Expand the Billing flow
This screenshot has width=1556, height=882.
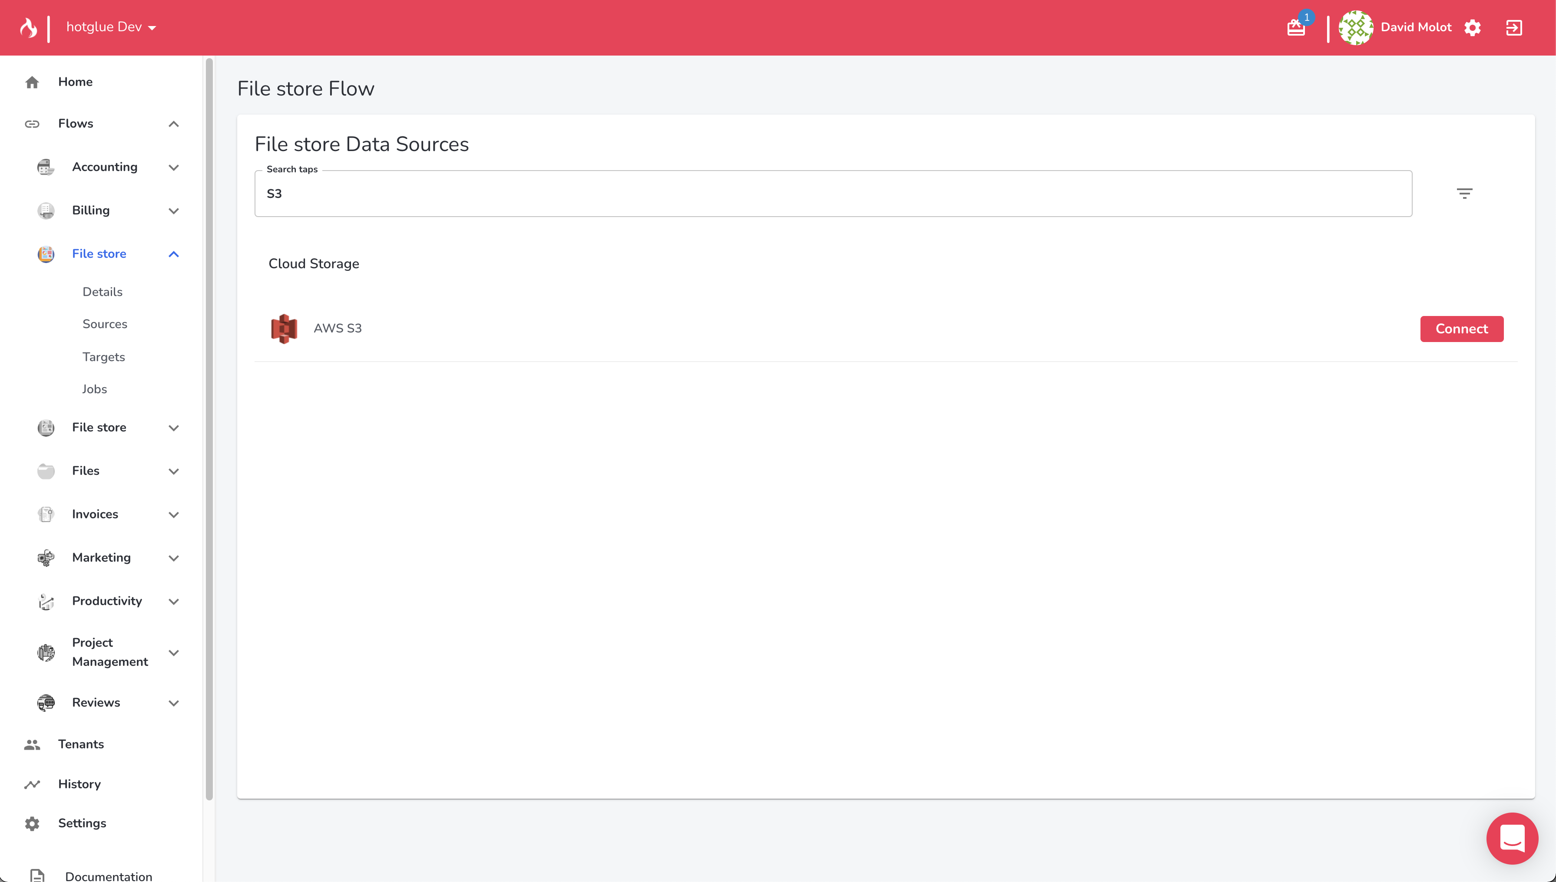pos(173,211)
